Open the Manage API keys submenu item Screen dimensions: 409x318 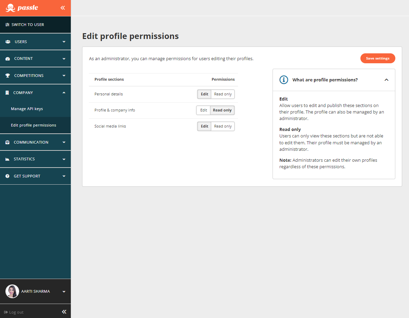(x=27, y=109)
